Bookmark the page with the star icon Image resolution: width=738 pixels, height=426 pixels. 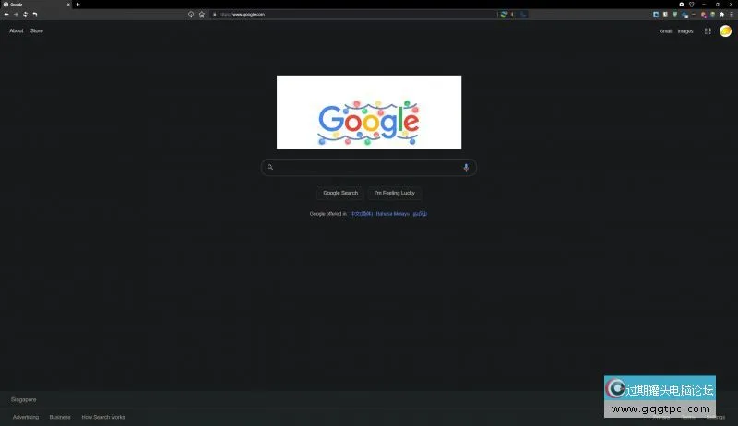click(201, 14)
